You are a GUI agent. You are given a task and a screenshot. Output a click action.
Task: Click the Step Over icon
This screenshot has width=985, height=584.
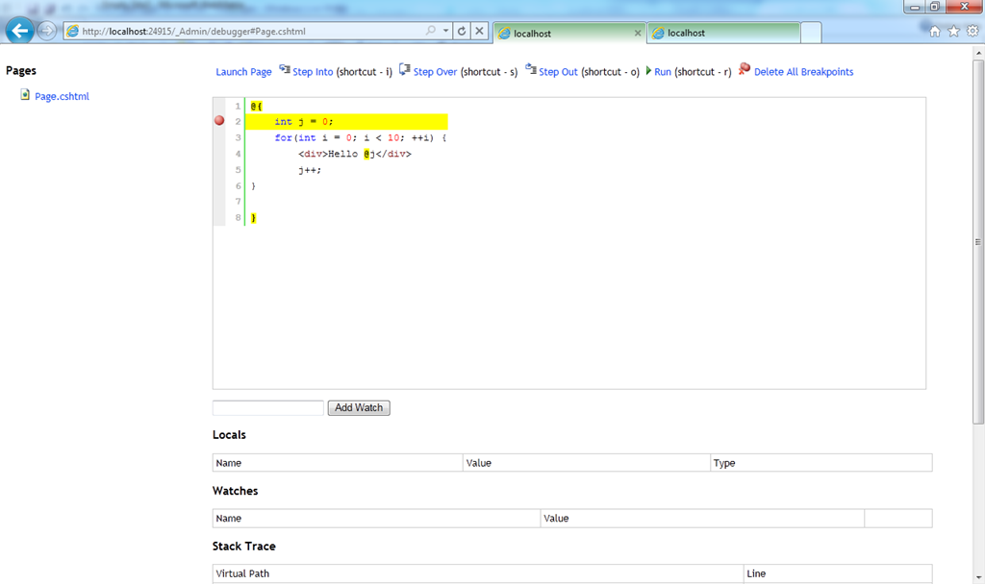[405, 69]
